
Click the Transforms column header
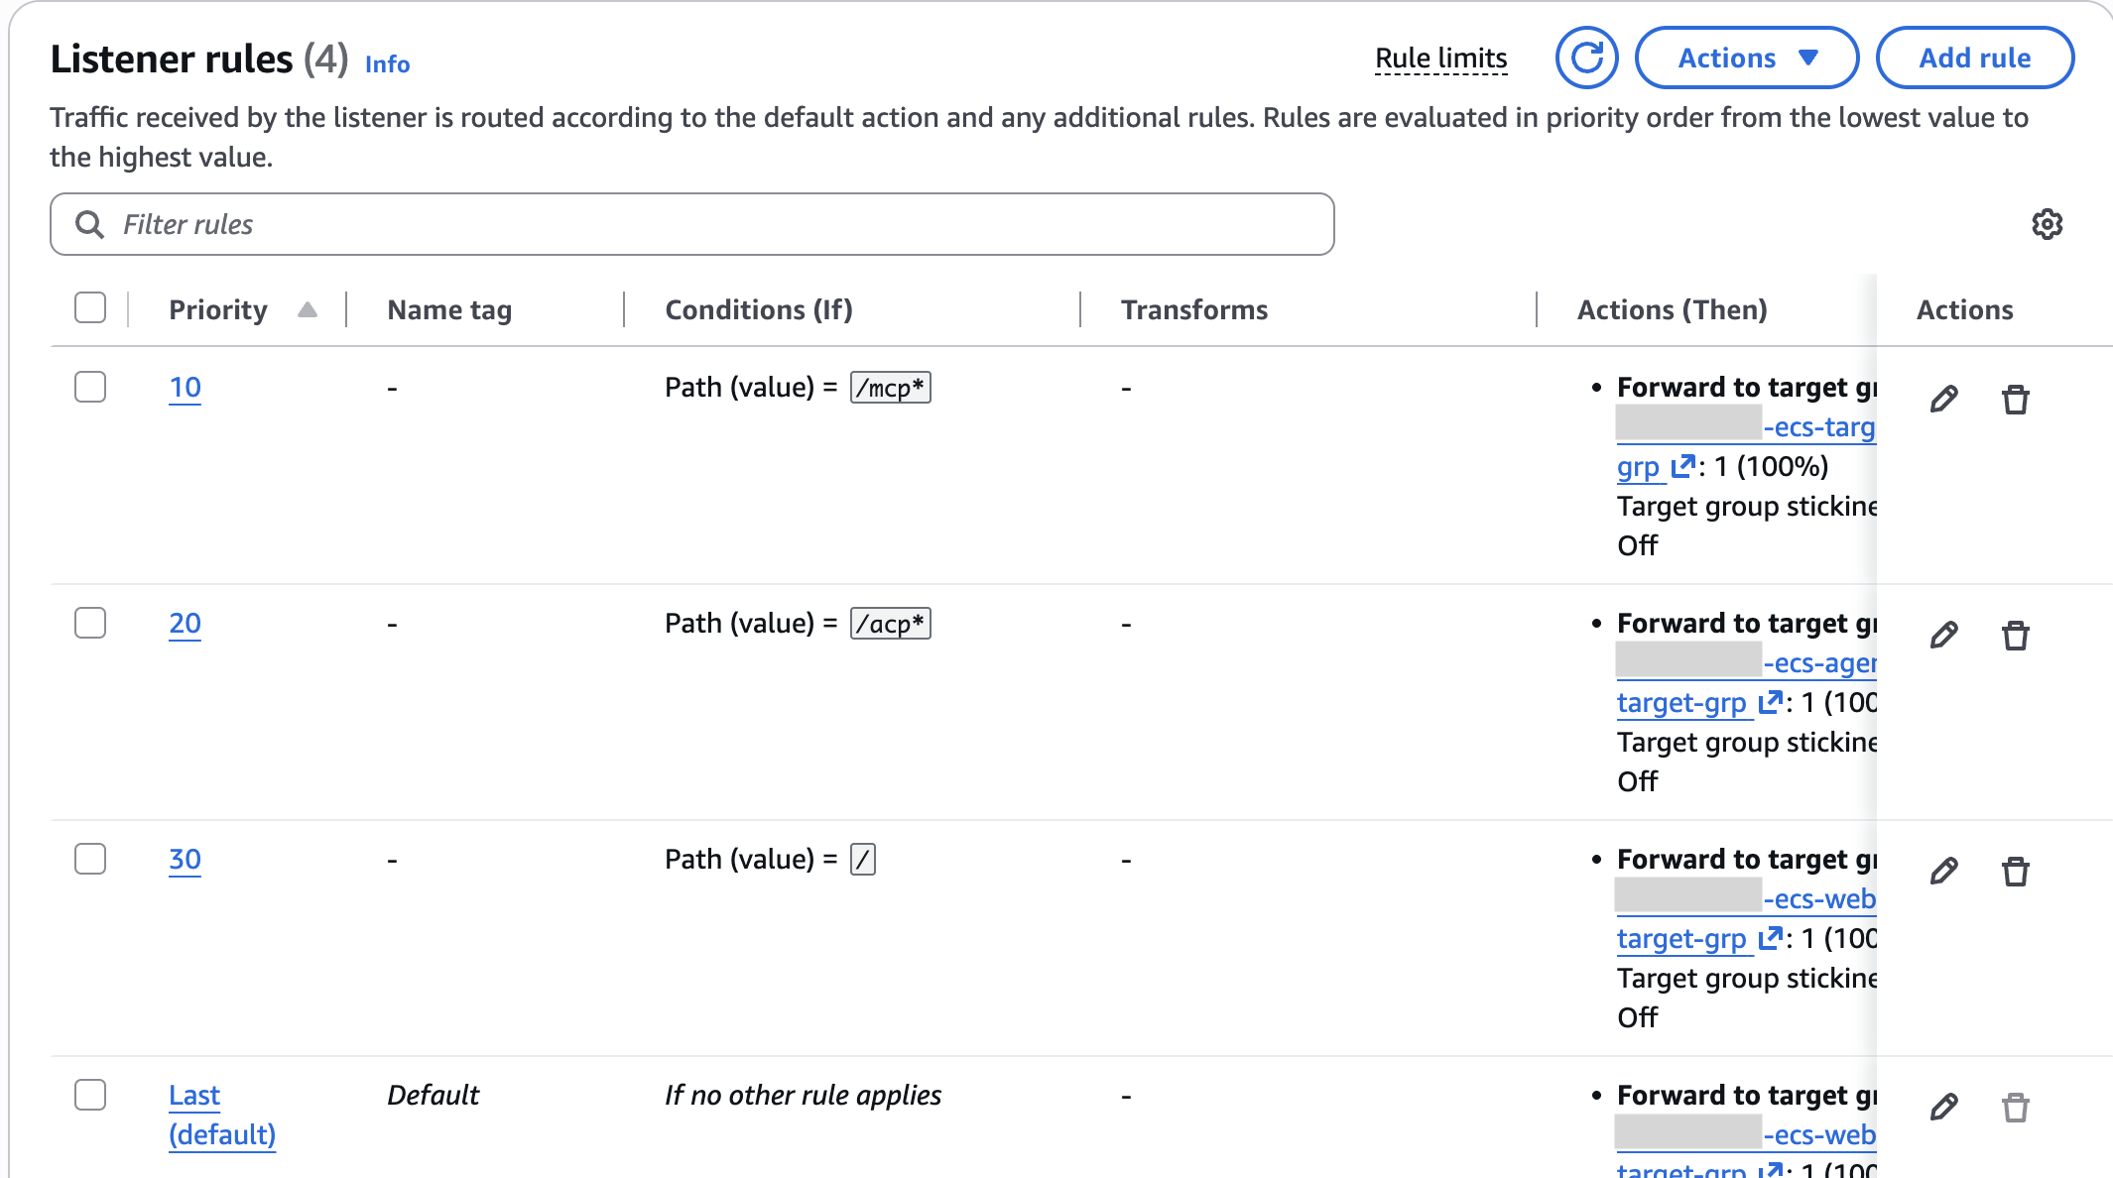(1194, 309)
